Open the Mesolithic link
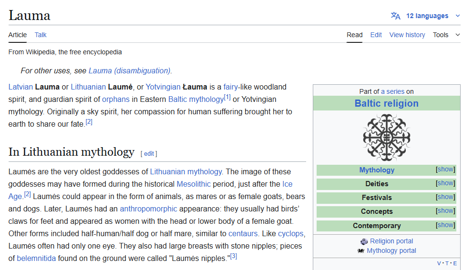463x270 pixels. [194, 184]
